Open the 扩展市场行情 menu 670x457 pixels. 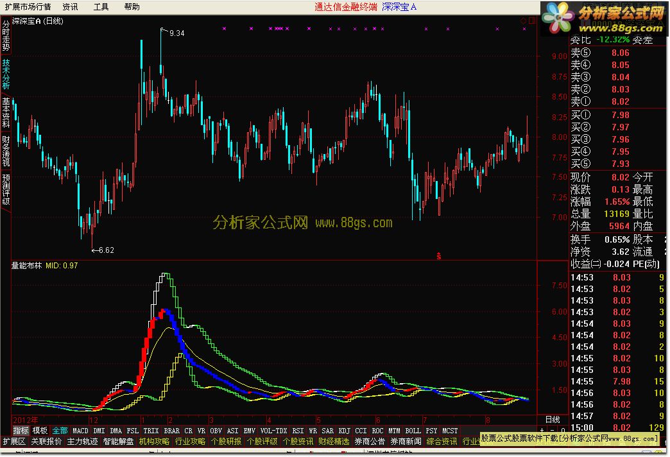coord(28,7)
